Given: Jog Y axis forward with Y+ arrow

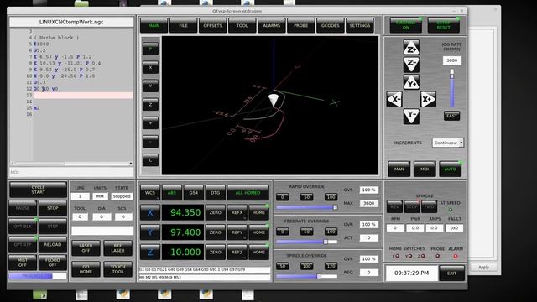Looking at the screenshot, I should click(x=411, y=82).
